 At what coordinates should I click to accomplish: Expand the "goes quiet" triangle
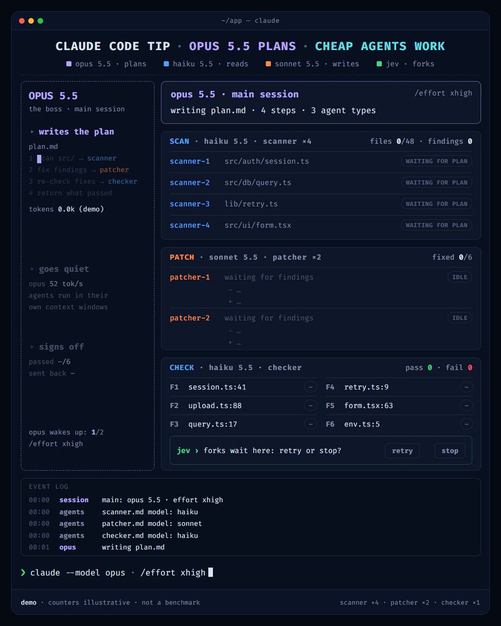32,269
